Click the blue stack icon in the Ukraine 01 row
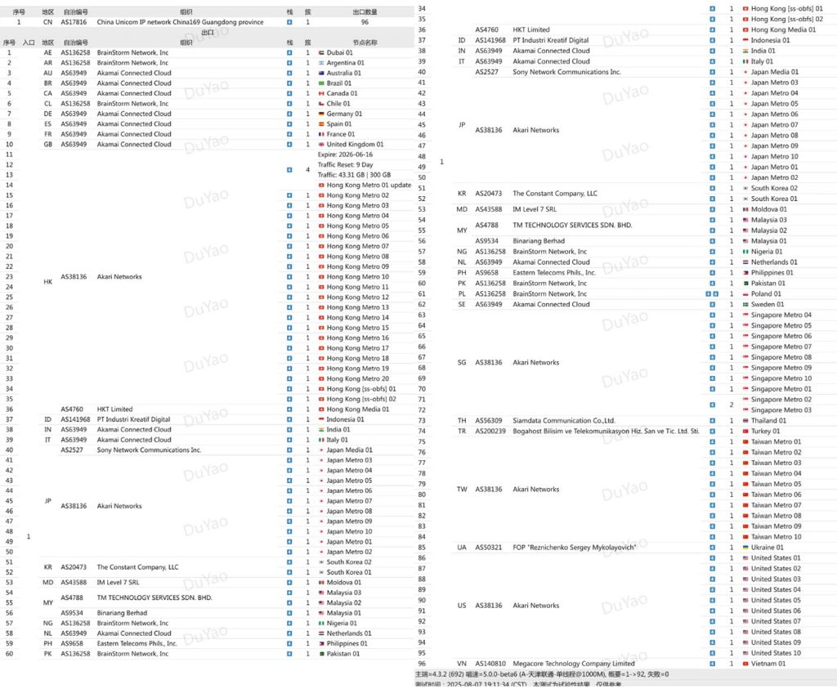837x689 pixels. (712, 548)
